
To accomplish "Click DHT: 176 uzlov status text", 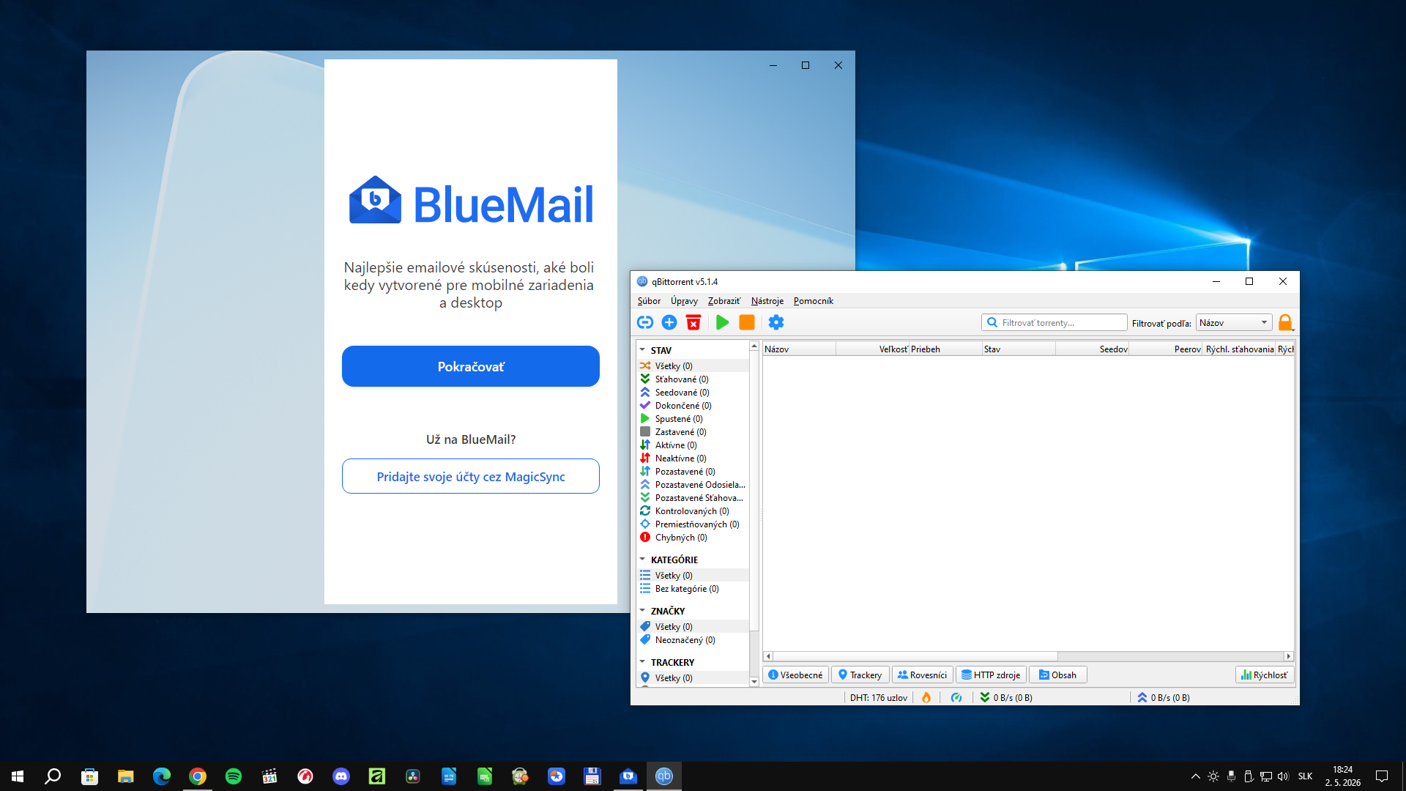I will (878, 698).
